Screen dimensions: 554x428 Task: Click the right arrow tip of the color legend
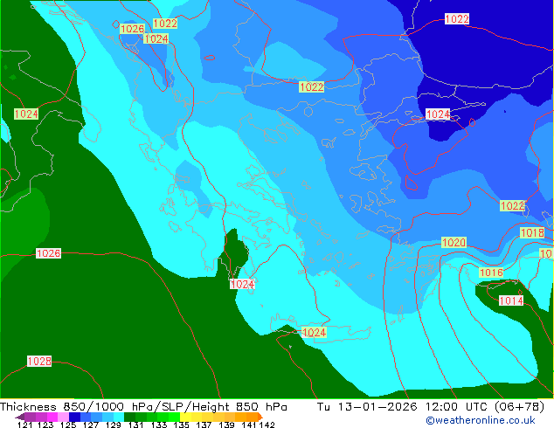click(x=262, y=418)
